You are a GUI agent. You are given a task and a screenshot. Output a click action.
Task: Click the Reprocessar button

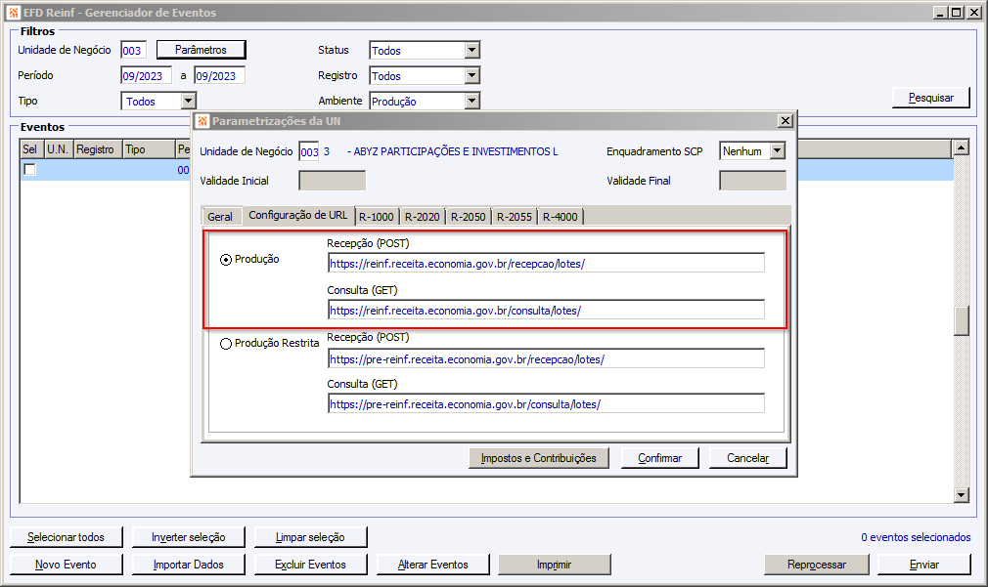point(817,565)
